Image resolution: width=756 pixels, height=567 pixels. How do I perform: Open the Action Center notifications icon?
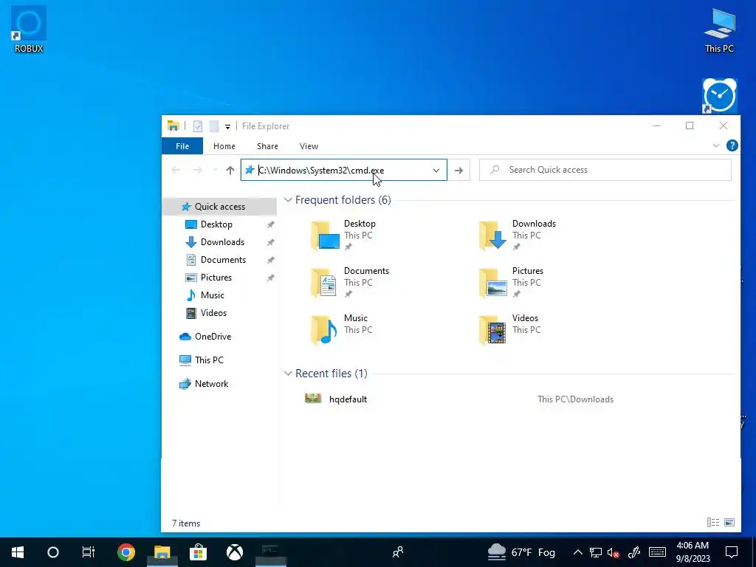click(x=732, y=552)
